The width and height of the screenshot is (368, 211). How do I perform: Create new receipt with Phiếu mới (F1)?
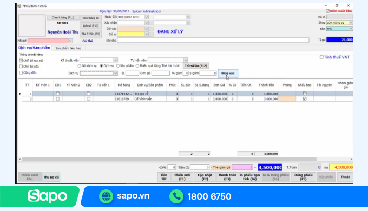[x=182, y=177]
